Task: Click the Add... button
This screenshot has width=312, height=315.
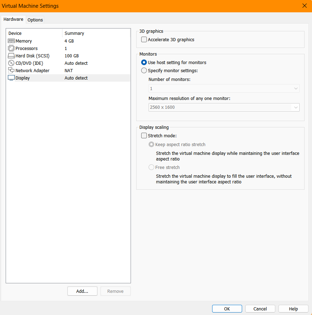Action: [x=82, y=291]
